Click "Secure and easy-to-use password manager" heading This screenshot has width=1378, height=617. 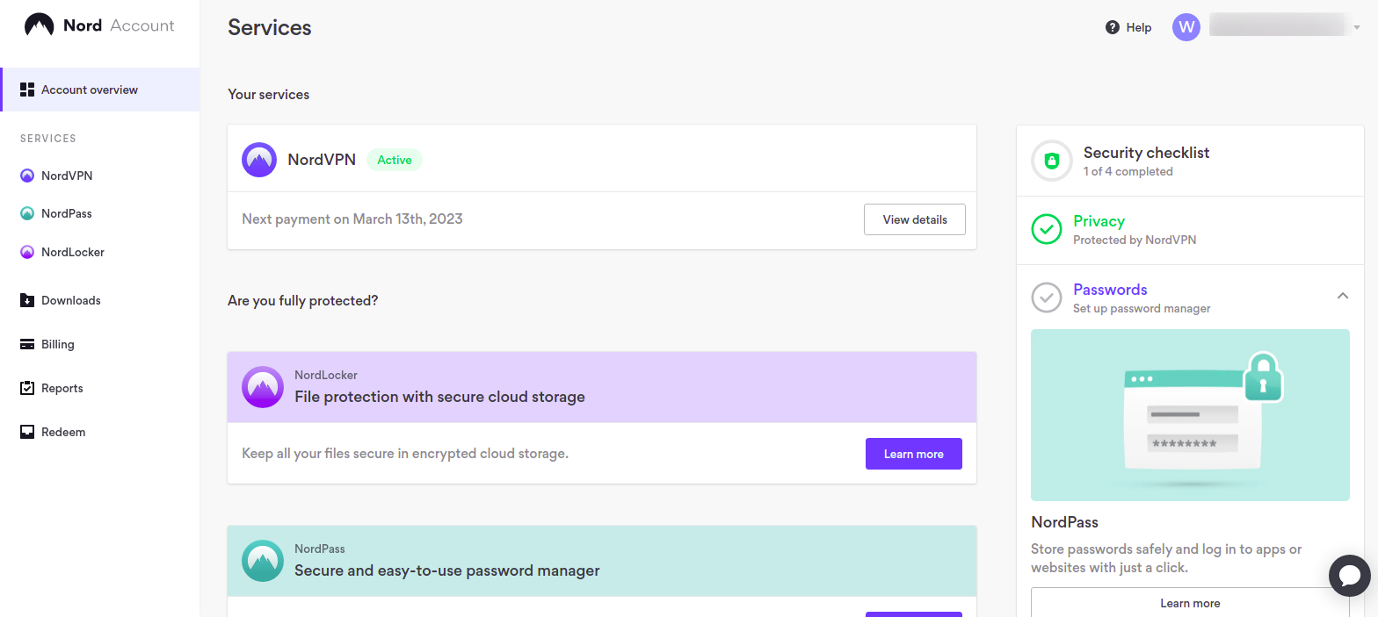click(447, 570)
